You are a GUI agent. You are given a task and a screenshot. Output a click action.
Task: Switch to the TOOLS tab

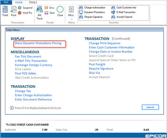tap(33, 2)
